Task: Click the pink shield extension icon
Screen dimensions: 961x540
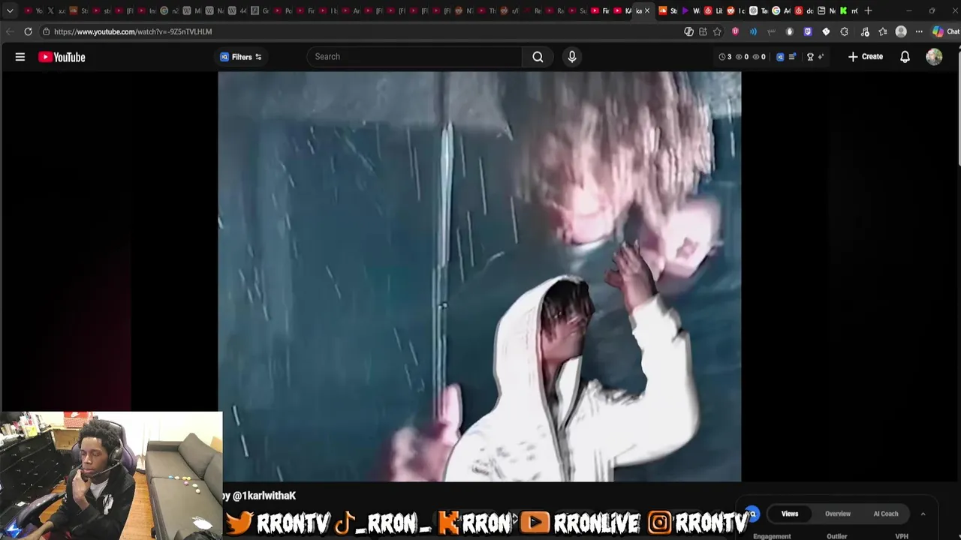Action: point(735,31)
